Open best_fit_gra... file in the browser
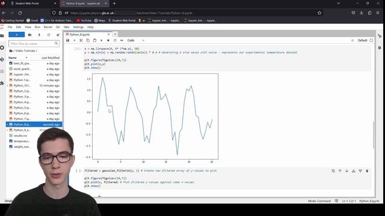385x216 pixels. coord(34,64)
